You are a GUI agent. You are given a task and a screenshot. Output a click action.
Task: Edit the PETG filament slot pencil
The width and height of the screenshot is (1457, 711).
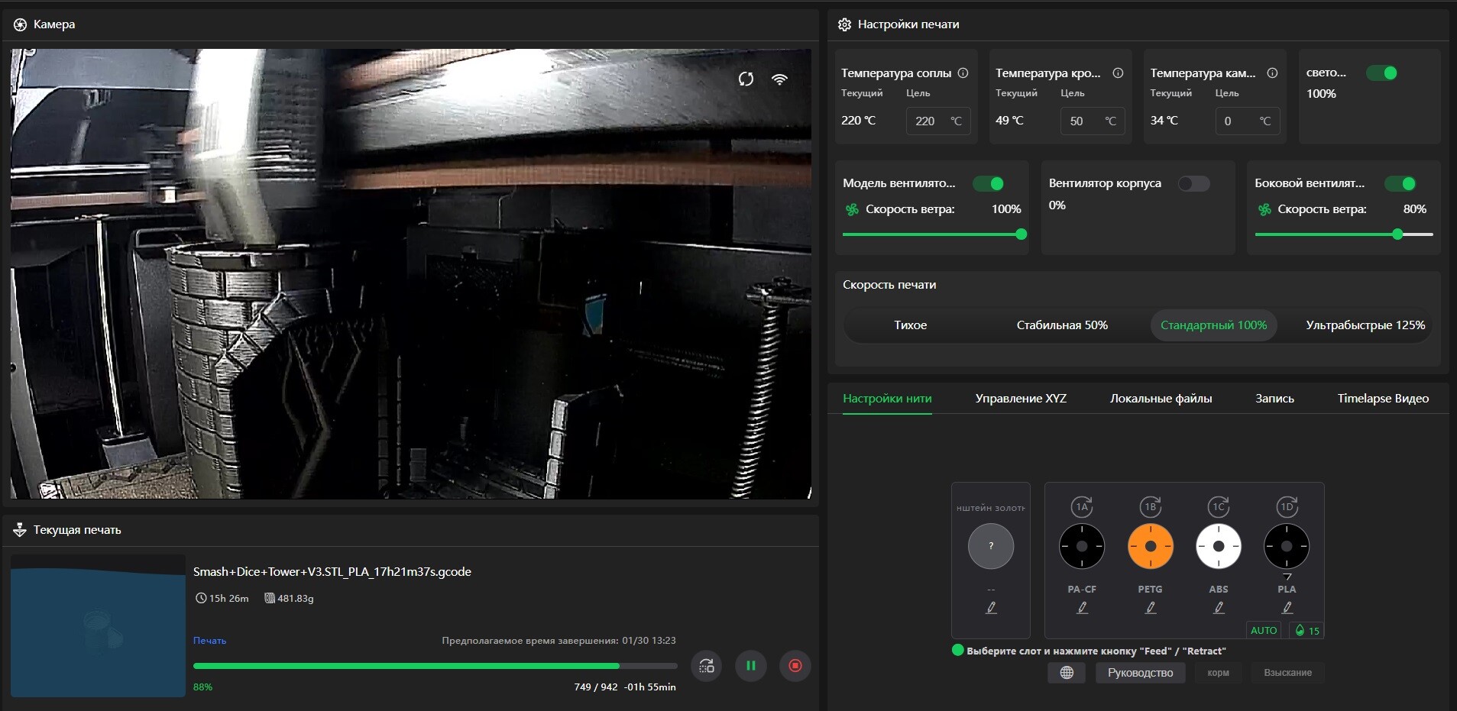(x=1150, y=608)
